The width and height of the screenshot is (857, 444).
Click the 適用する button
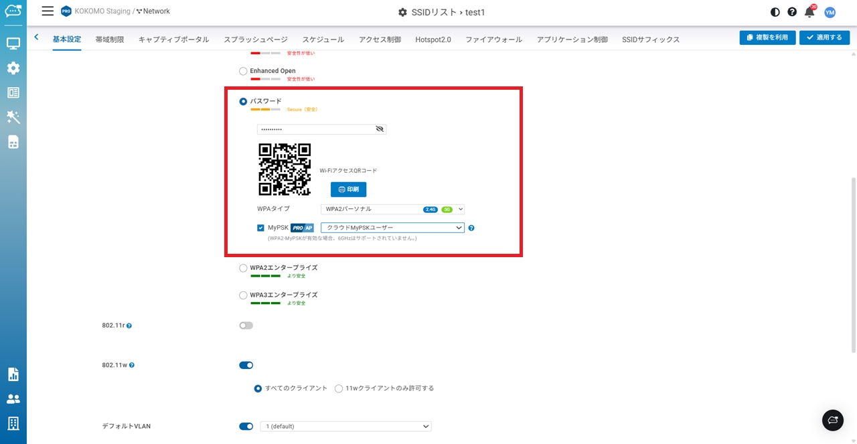pyautogui.click(x=824, y=38)
